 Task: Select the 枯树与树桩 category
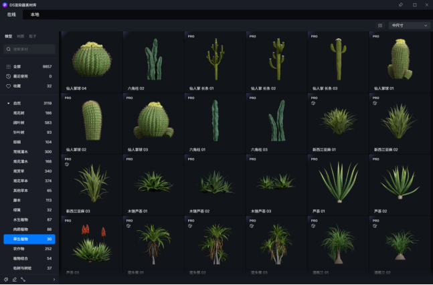coord(29,268)
